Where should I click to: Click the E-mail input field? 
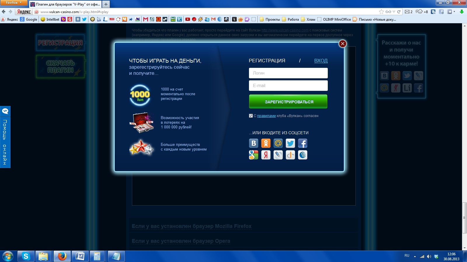[288, 86]
